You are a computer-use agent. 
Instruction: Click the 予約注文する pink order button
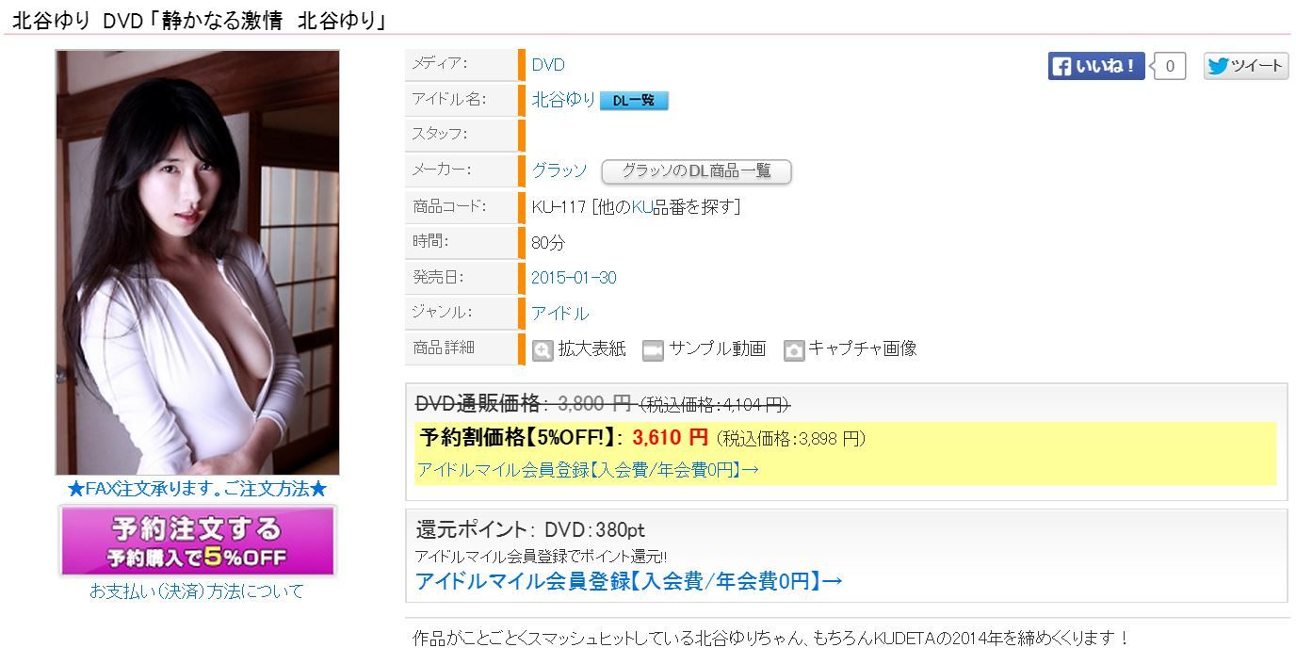point(198,541)
